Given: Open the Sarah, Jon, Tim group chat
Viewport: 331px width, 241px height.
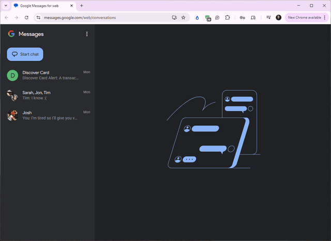Looking at the screenshot, I should (49, 95).
